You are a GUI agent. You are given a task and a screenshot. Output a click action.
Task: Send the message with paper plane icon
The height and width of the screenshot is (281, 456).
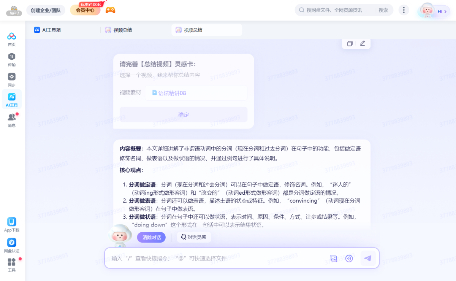tap(368, 258)
